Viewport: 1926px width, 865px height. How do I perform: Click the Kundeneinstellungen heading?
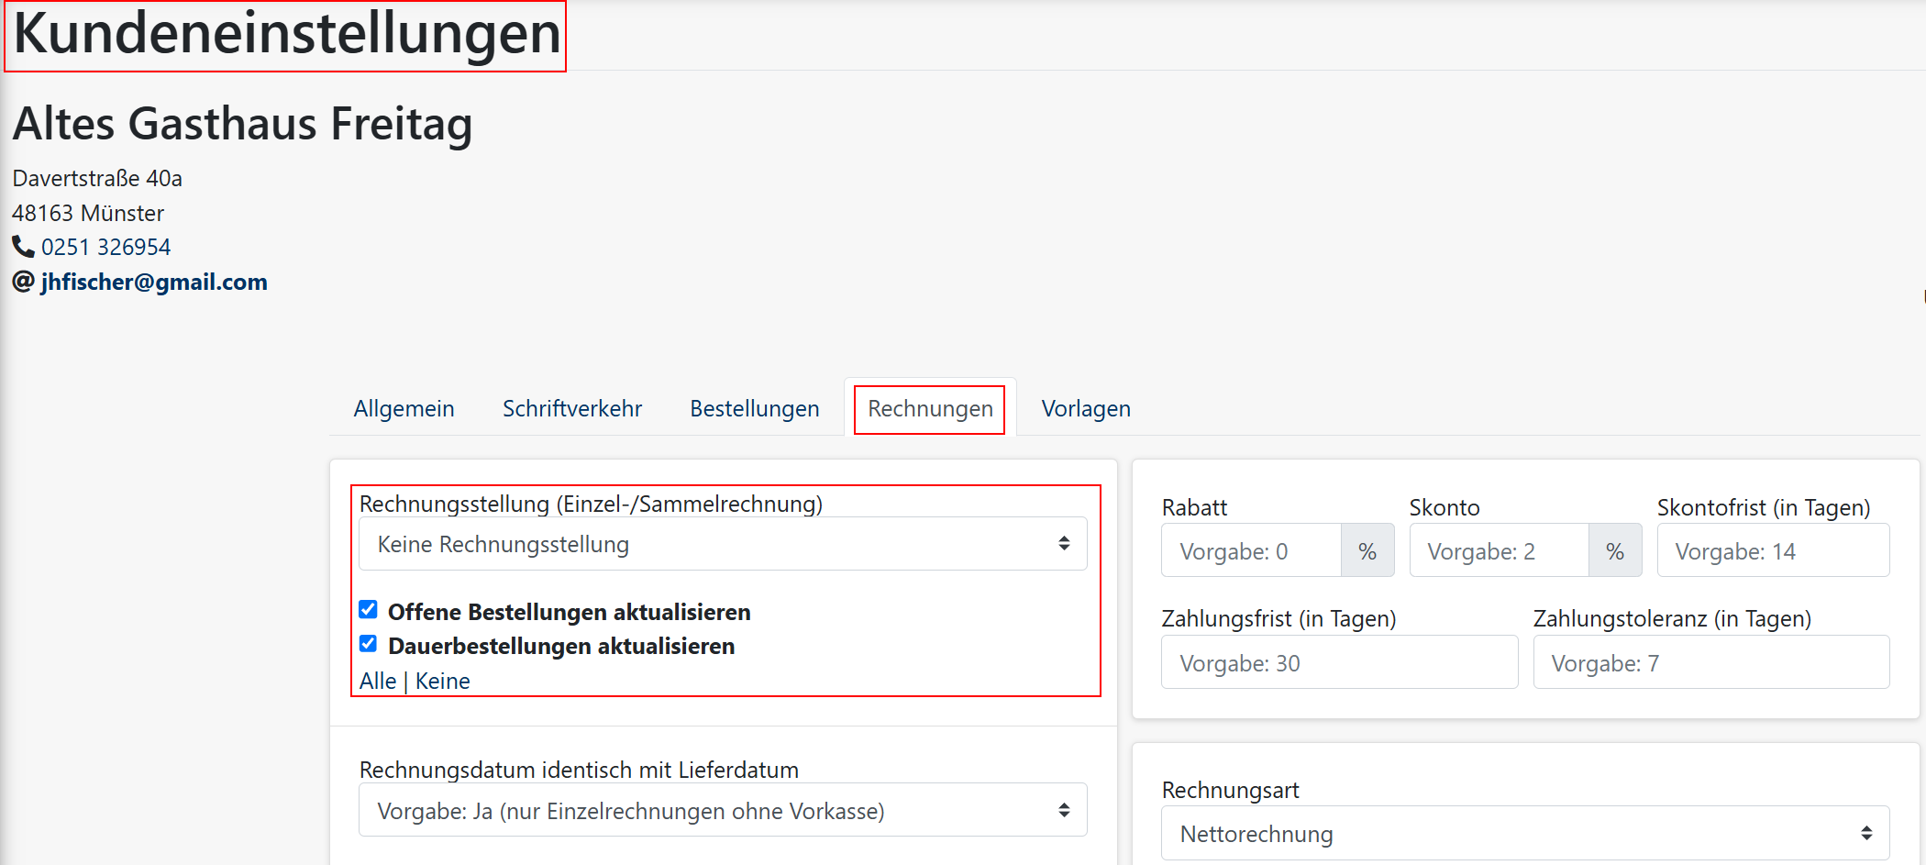click(x=286, y=35)
